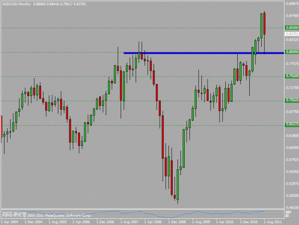The width and height of the screenshot is (299, 225).
Task: Click the 0.48100 price axis label
Action: [x=292, y=208]
